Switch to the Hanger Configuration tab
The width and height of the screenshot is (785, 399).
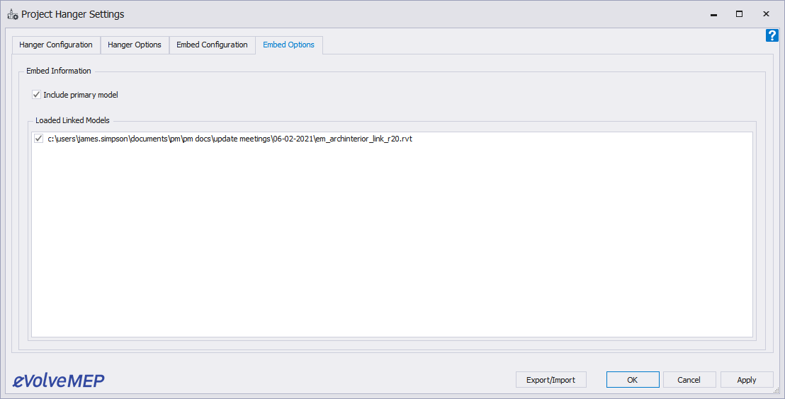click(56, 45)
